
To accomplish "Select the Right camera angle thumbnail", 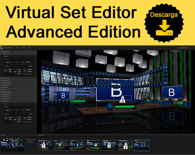I will click(94, 145).
